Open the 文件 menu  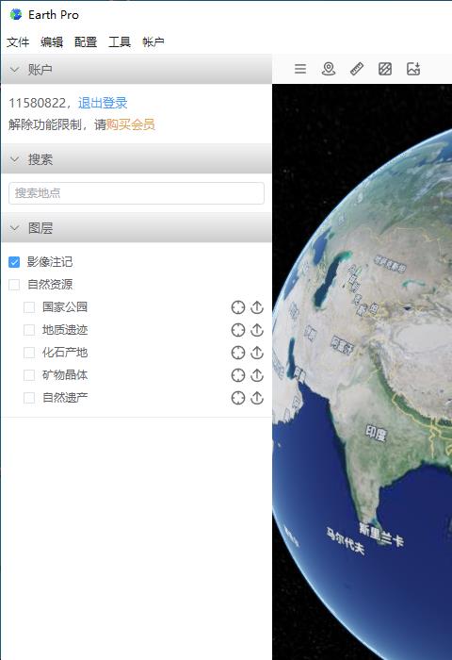[x=18, y=41]
